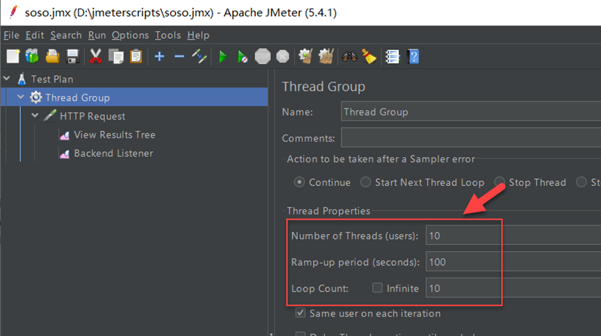Click the Name input field
Screen dimensions: 601x336
(x=471, y=112)
